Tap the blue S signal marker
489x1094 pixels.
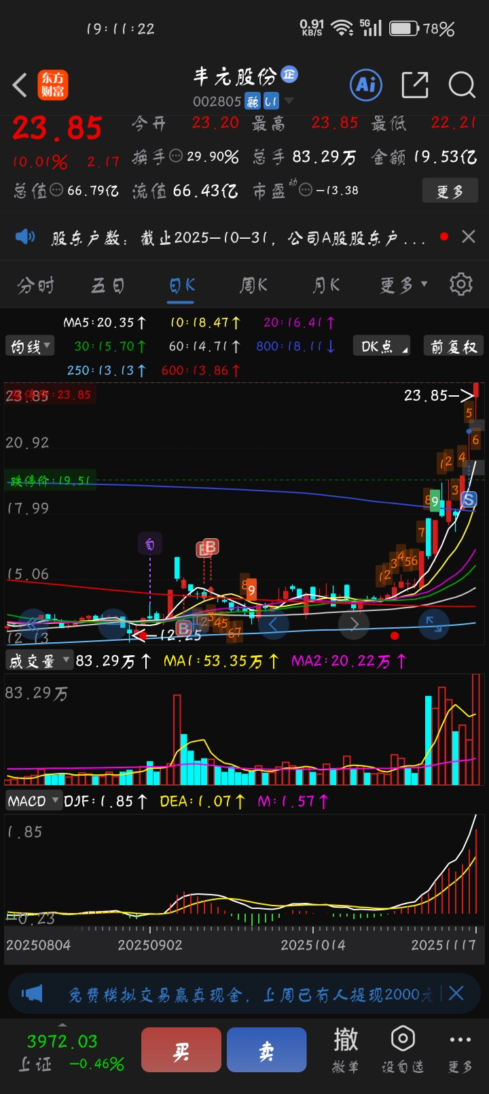[x=469, y=500]
